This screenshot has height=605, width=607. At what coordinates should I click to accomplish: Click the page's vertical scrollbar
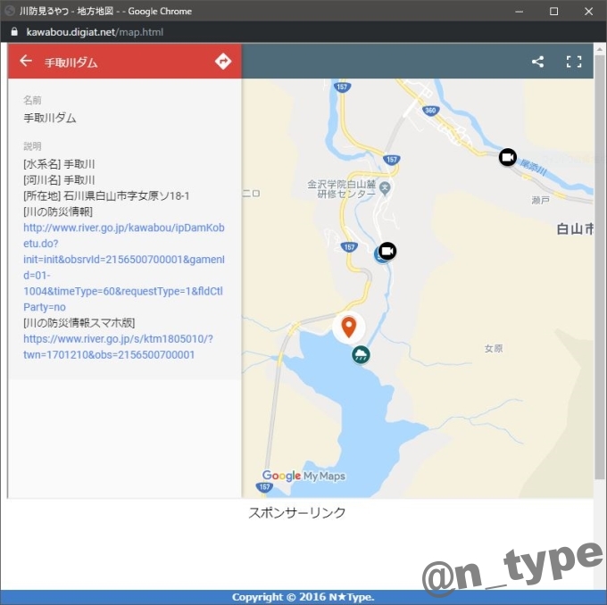click(x=600, y=268)
